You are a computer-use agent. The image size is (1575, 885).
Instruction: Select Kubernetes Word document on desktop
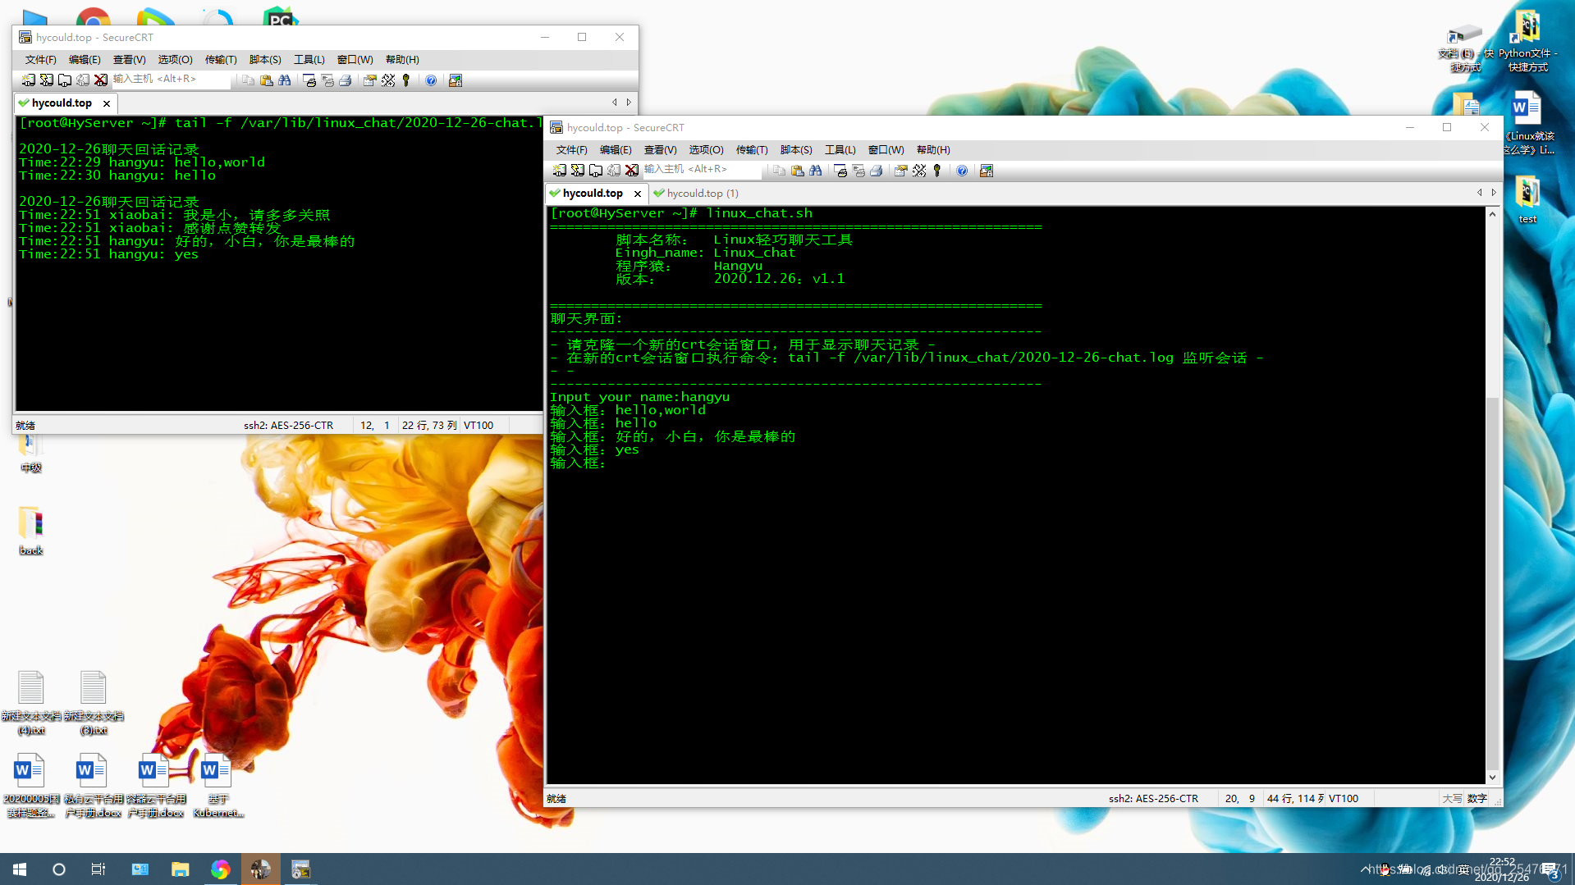pos(217,785)
